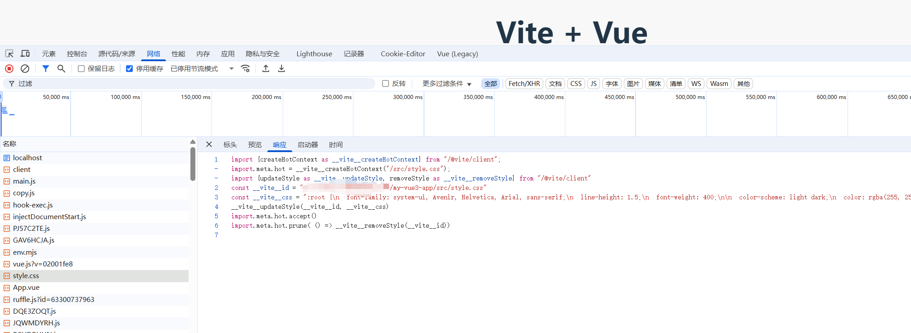The height and width of the screenshot is (333, 911).
Task: Select the ruffle.js?id=63300737963 request
Action: 95,300
